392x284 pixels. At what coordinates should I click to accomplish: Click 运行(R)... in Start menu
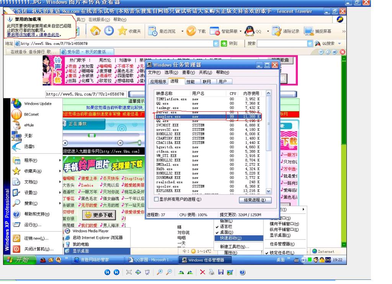click(33, 225)
